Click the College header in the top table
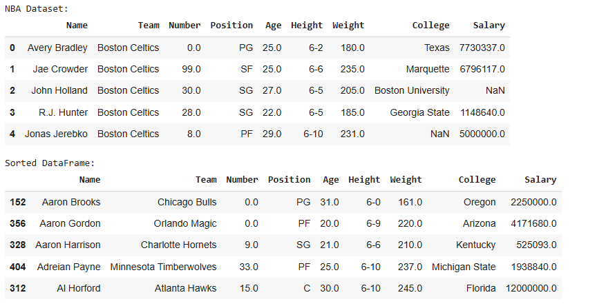Image resolution: width=597 pixels, height=306 pixels. tap(430, 25)
